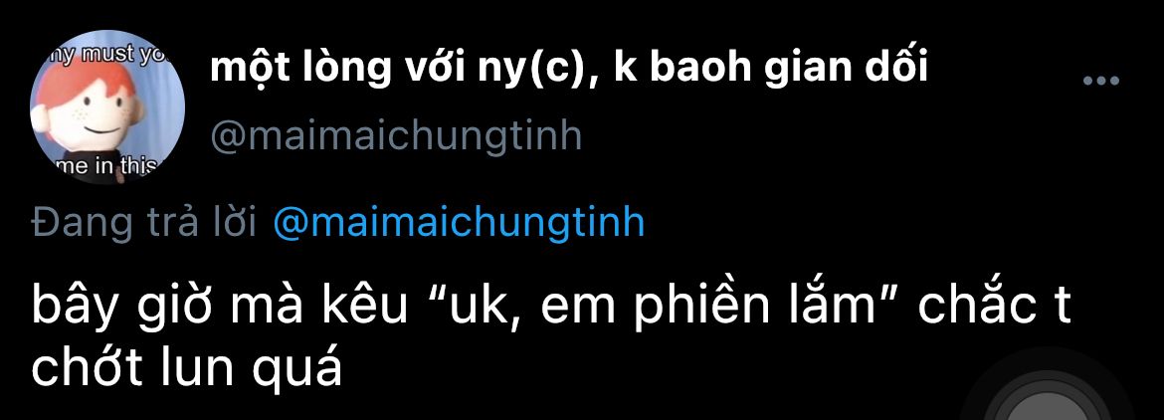Open the three-dot more options menu
This screenshot has height=420, width=1164.
(x=1101, y=81)
